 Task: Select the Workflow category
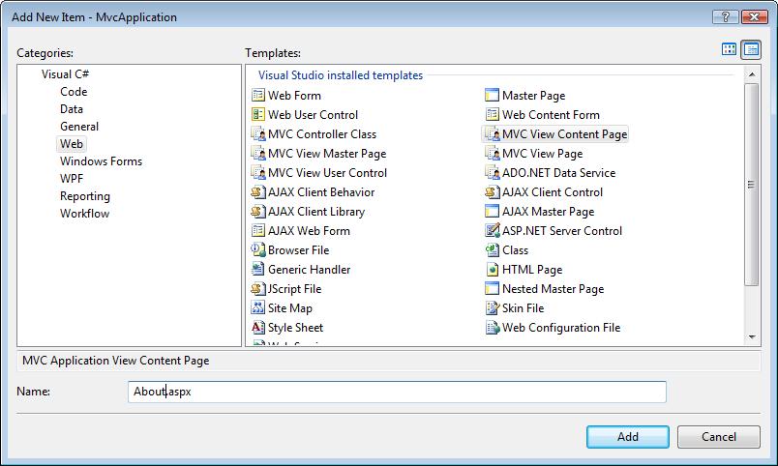point(84,214)
